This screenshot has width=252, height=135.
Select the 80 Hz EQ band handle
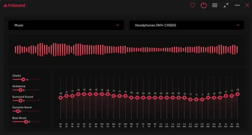pos(96,94)
